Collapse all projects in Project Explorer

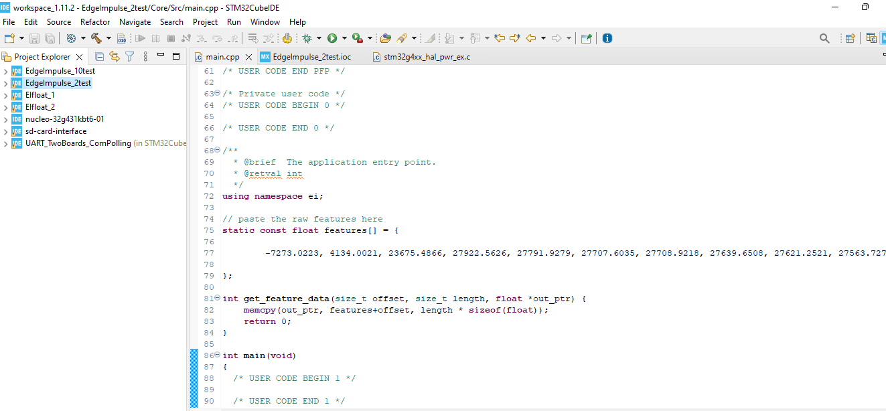click(x=100, y=56)
